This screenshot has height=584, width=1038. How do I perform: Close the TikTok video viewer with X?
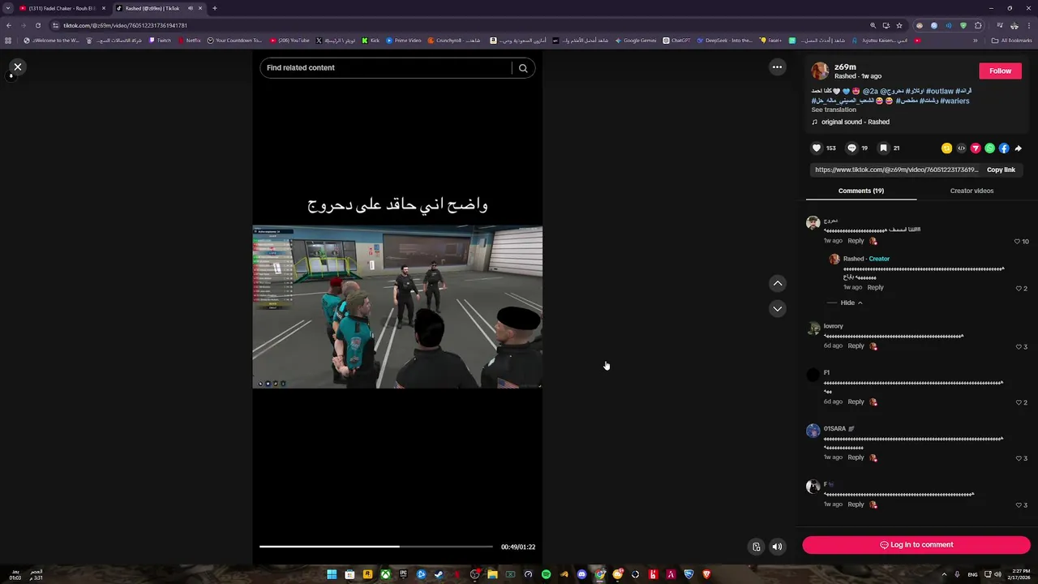pos(18,67)
